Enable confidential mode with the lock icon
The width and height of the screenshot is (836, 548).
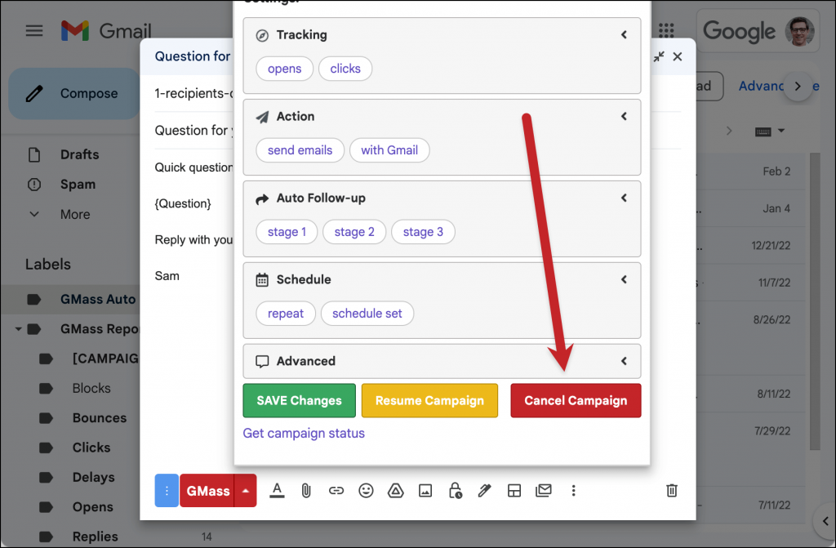(455, 490)
